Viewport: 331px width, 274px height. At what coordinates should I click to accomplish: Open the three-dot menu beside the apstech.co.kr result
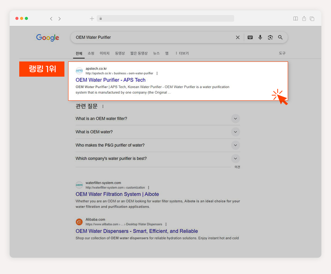(x=157, y=73)
